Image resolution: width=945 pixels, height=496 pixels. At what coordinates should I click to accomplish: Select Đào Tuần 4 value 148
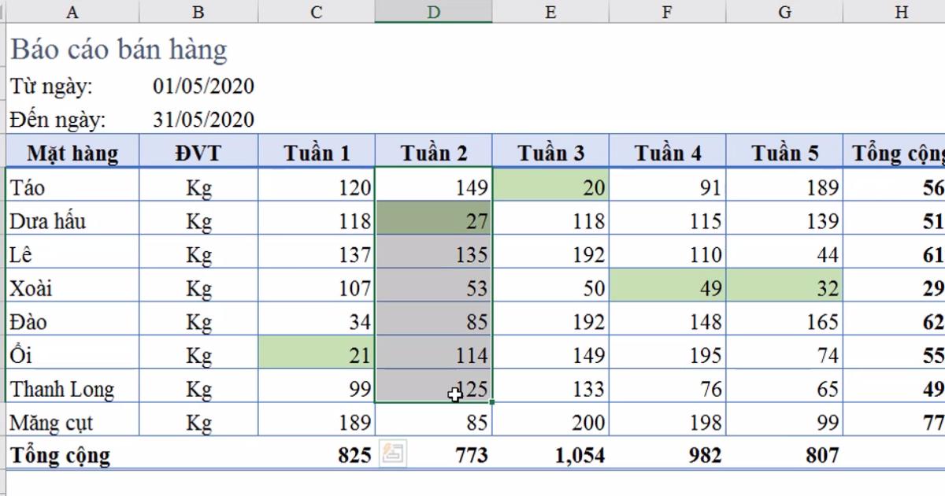pos(668,320)
